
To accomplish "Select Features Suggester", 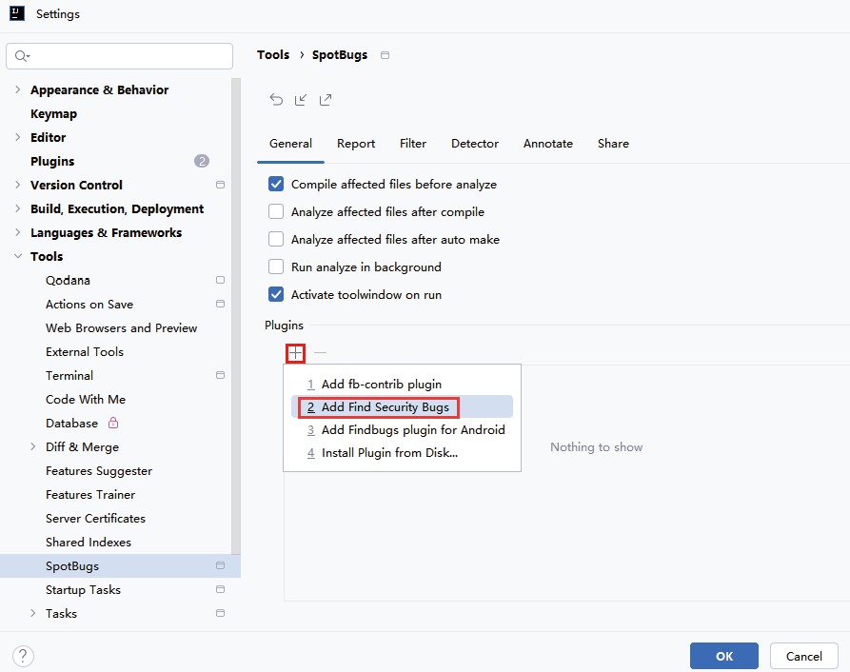I will tap(99, 471).
